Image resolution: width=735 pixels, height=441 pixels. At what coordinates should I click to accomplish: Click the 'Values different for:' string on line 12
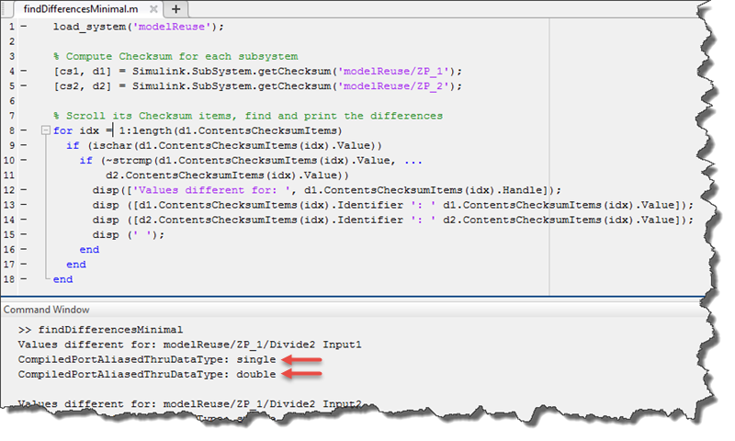click(x=199, y=190)
